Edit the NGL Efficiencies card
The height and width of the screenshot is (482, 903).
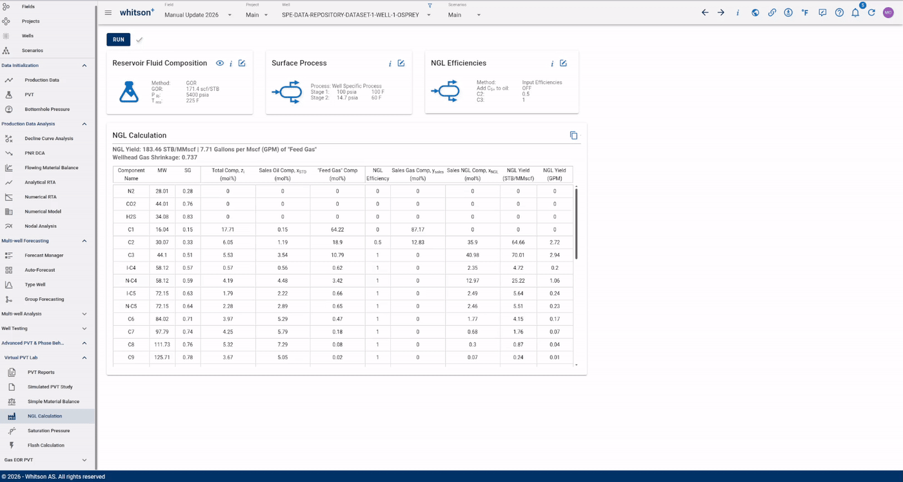click(x=563, y=63)
